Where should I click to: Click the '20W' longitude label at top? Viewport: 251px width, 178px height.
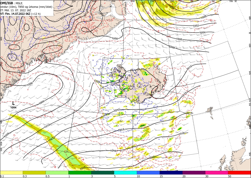(133, 1)
